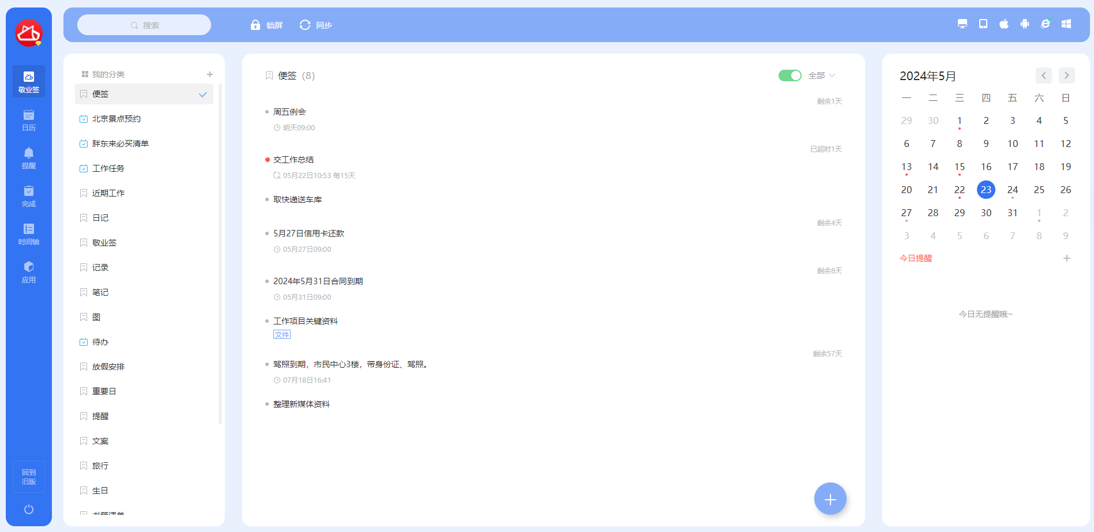The image size is (1094, 532).
Task: Open the 提醒 reminders view in the sidebar
Action: [29, 158]
